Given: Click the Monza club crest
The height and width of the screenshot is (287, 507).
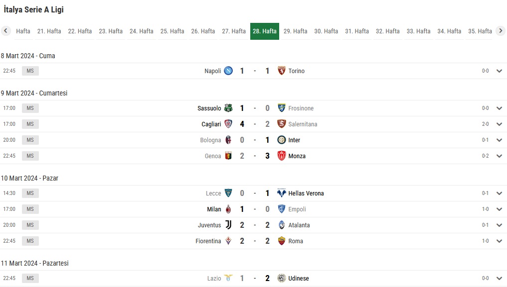Looking at the screenshot, I should pos(282,156).
